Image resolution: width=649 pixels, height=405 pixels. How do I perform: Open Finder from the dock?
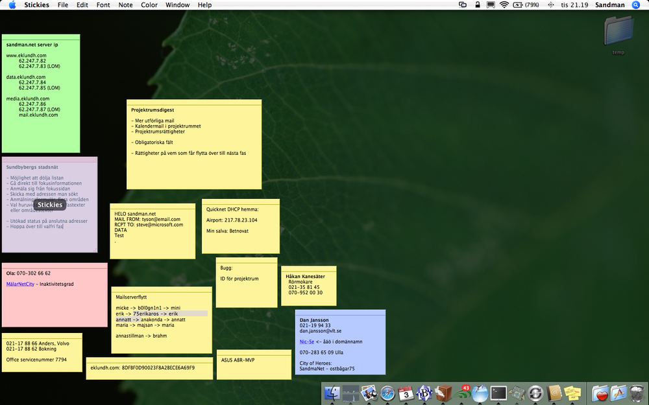pos(332,393)
